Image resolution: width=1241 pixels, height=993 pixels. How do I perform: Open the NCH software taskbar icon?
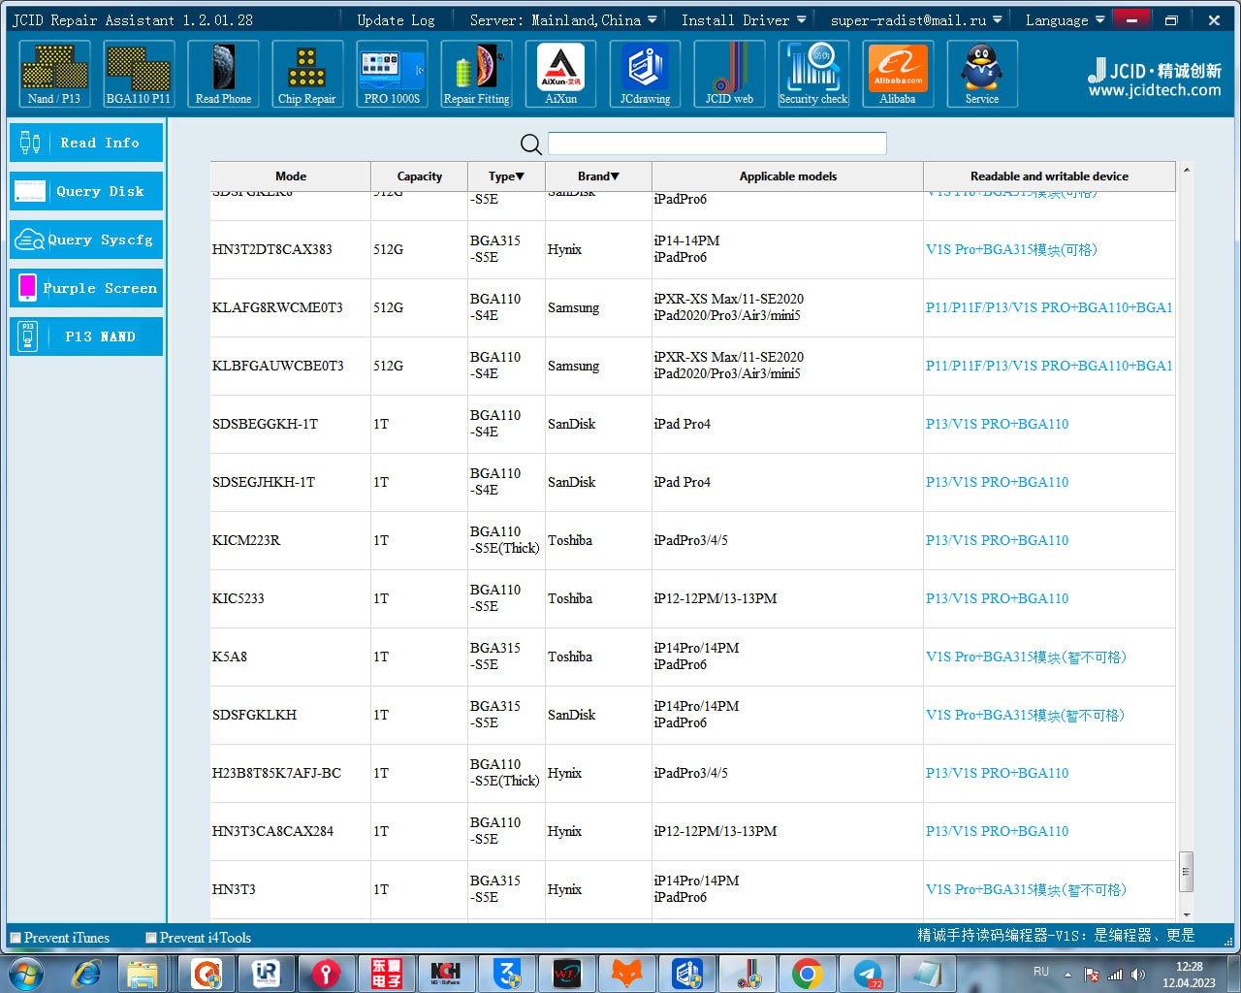(446, 973)
